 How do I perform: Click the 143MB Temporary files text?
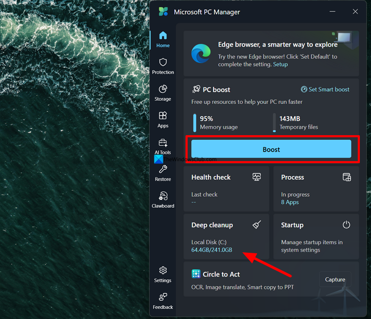[298, 123]
